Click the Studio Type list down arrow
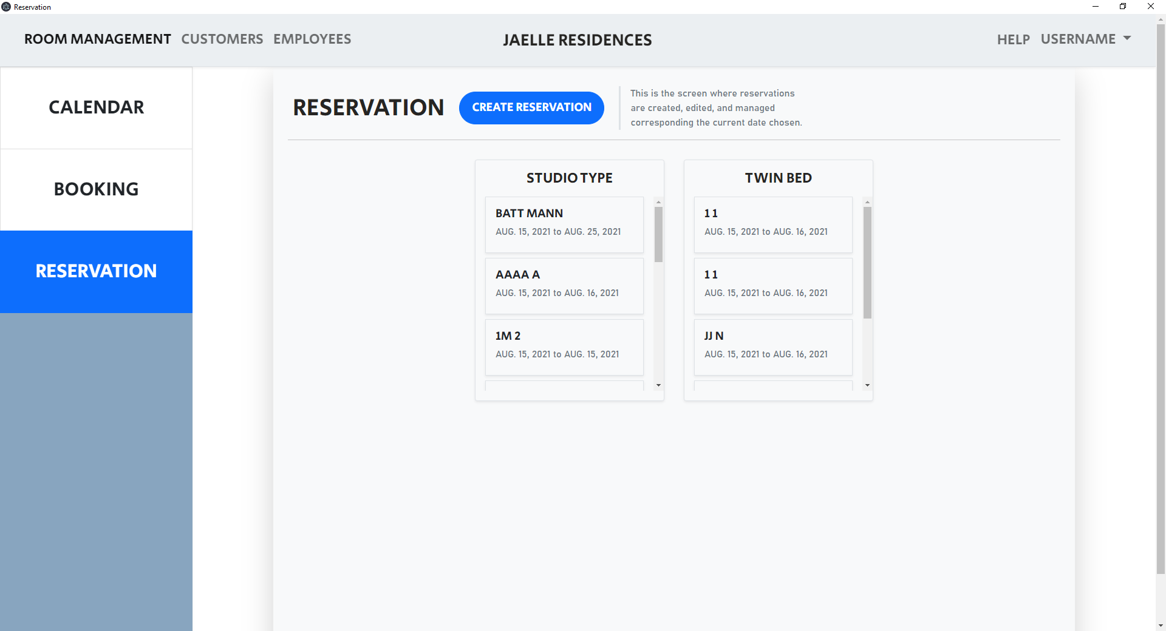 point(658,385)
